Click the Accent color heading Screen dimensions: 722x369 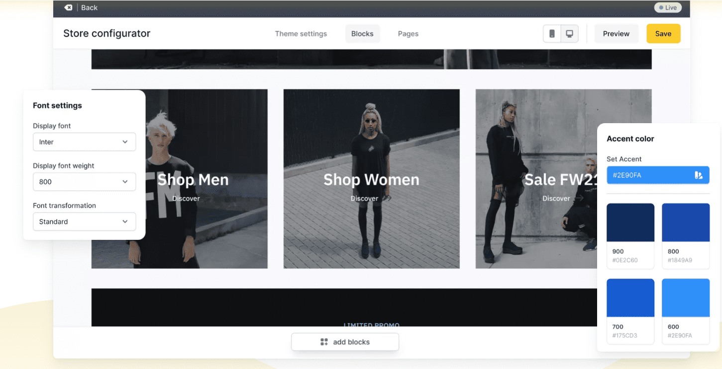(630, 139)
